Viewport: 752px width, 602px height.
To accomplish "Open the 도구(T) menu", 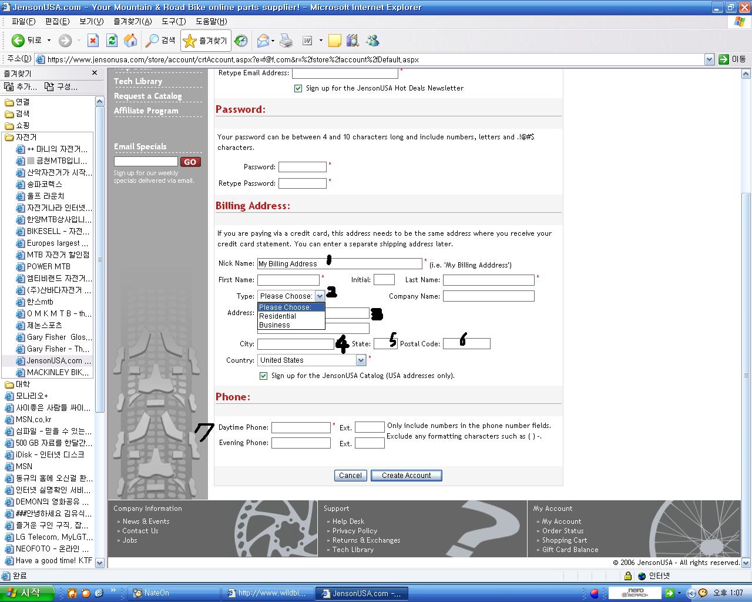I will (x=174, y=21).
